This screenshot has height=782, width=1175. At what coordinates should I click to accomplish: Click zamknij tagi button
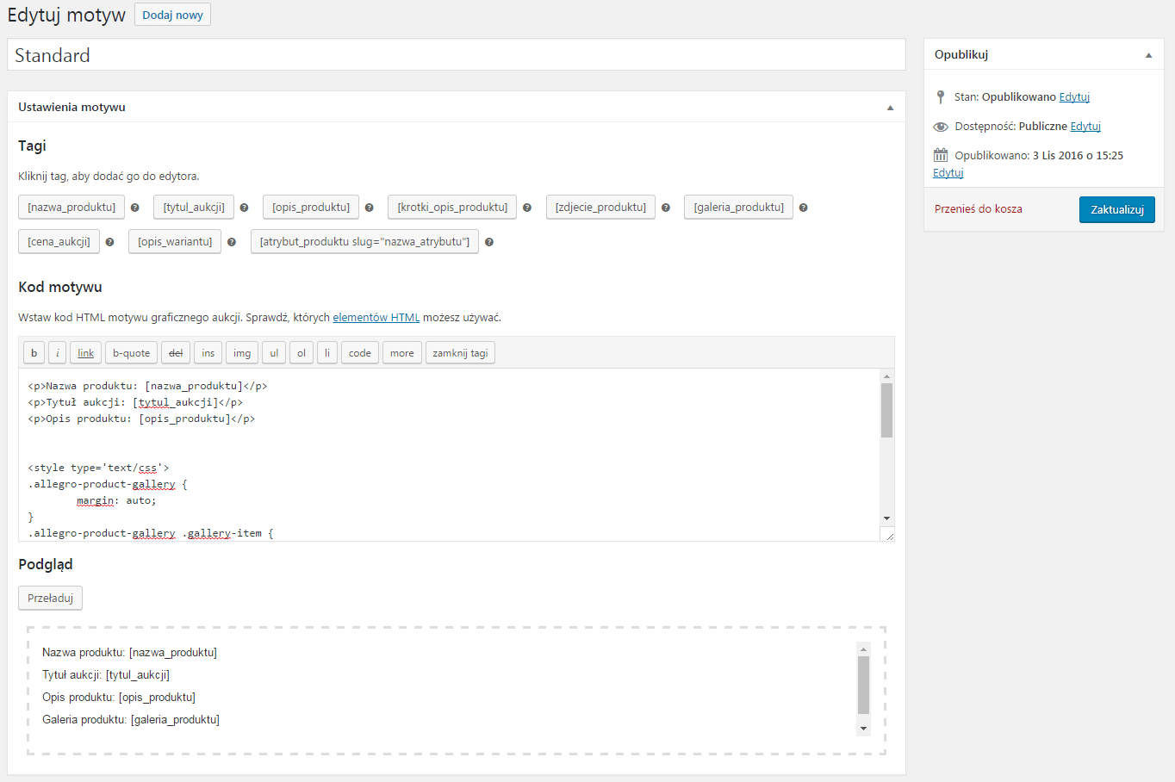click(x=460, y=353)
